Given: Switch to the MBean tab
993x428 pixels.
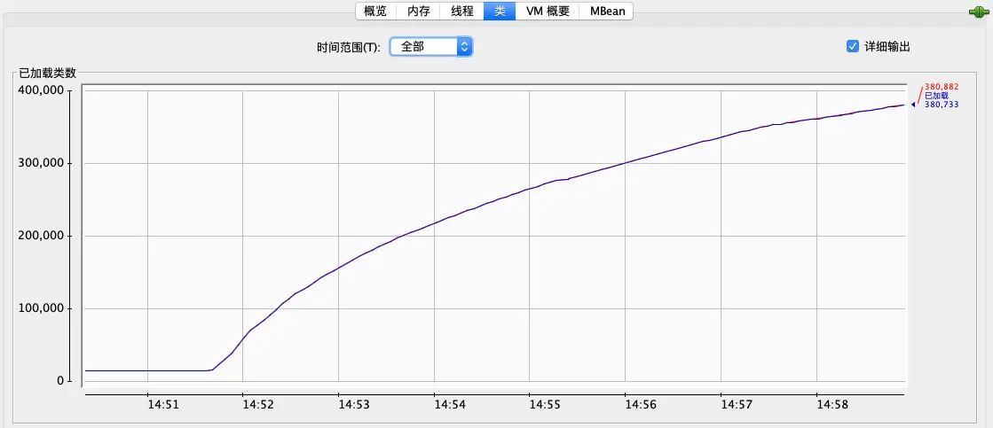Looking at the screenshot, I should (x=606, y=11).
